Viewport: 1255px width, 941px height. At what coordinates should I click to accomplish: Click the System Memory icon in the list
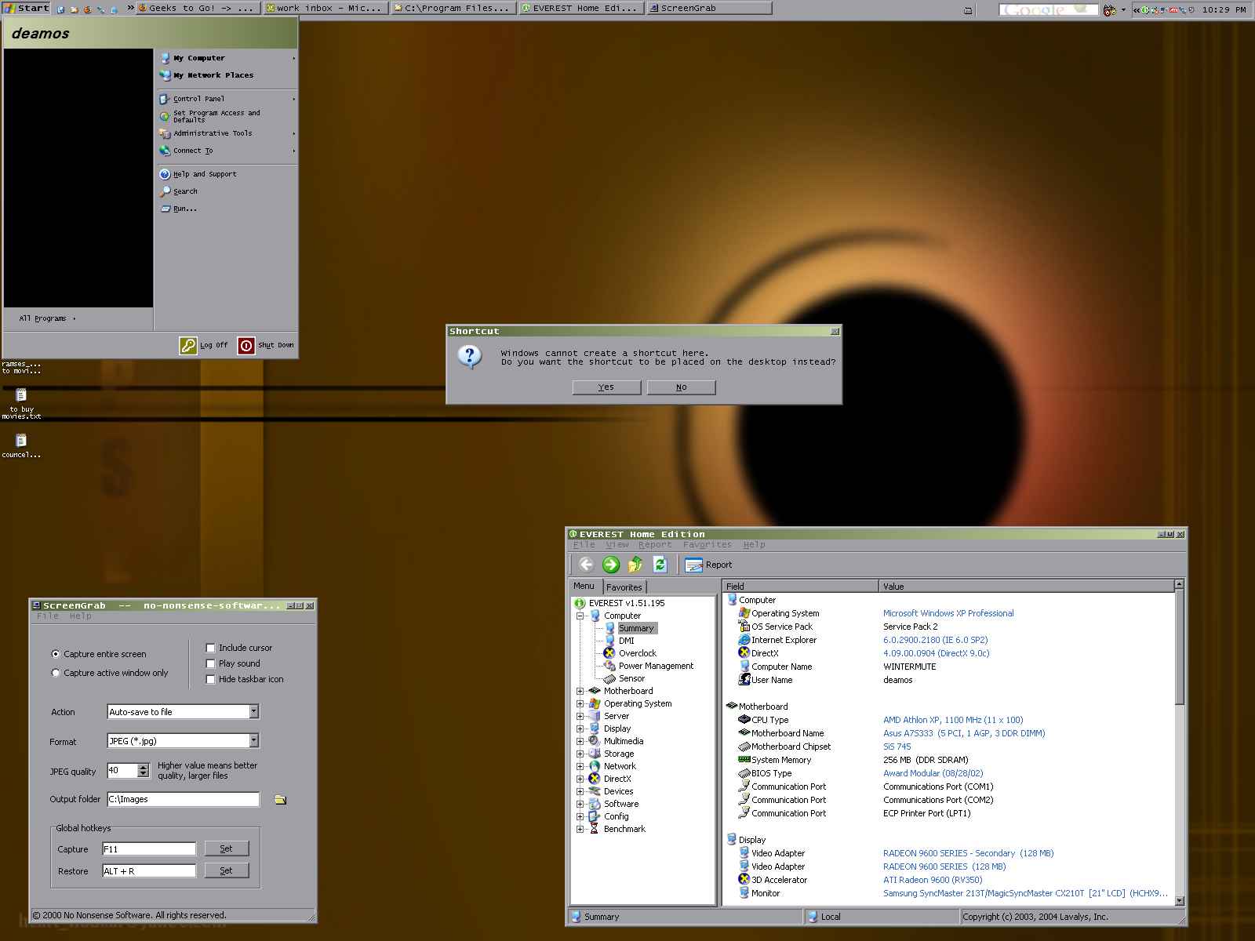pyautogui.click(x=744, y=760)
